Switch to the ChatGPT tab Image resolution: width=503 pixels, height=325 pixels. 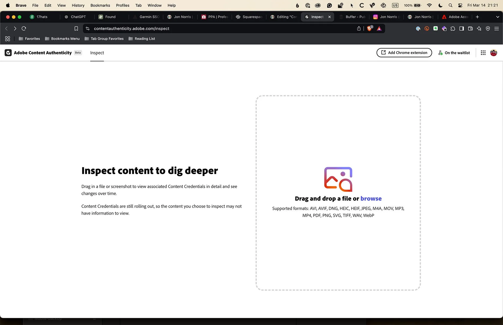coord(75,17)
